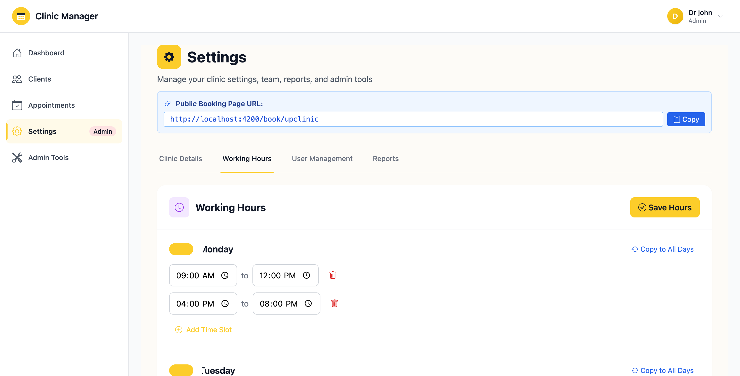Open the 04:00 PM time picker clock
Image resolution: width=740 pixels, height=376 pixels.
[225, 303]
